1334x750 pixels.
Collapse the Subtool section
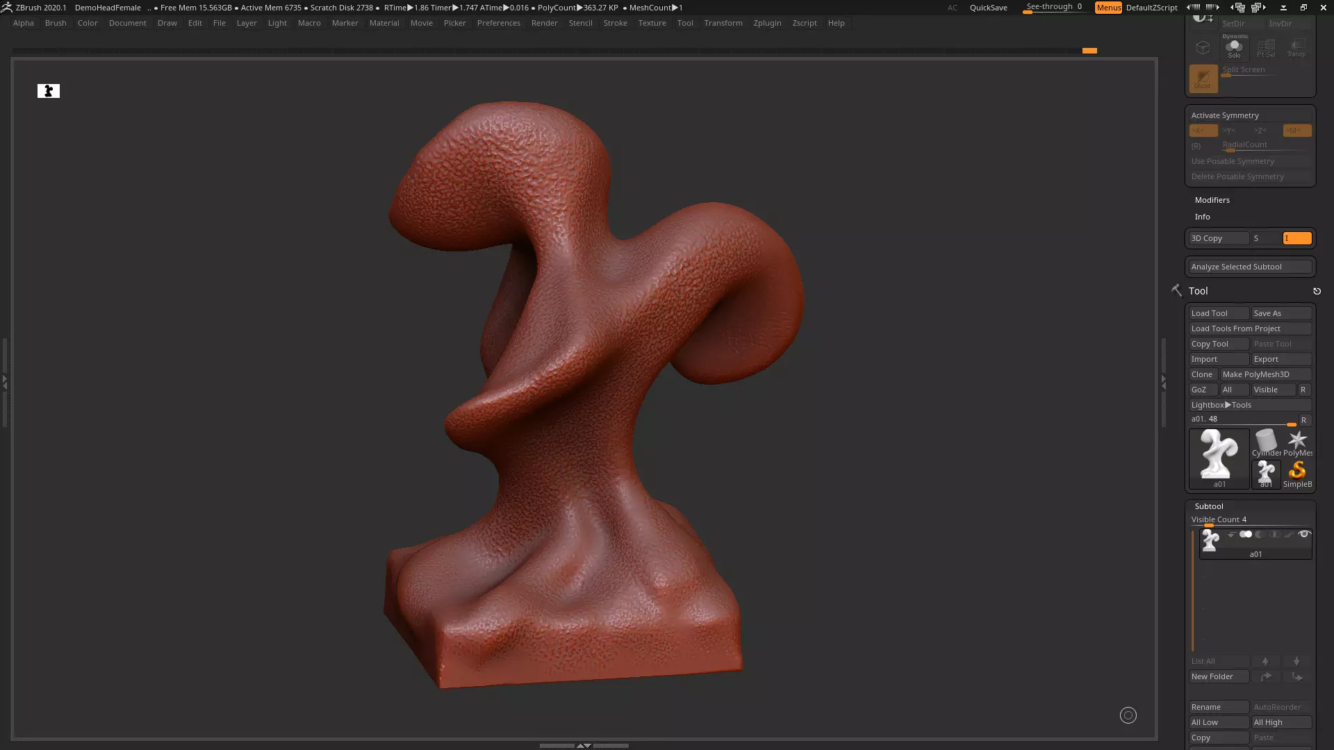[1209, 506]
